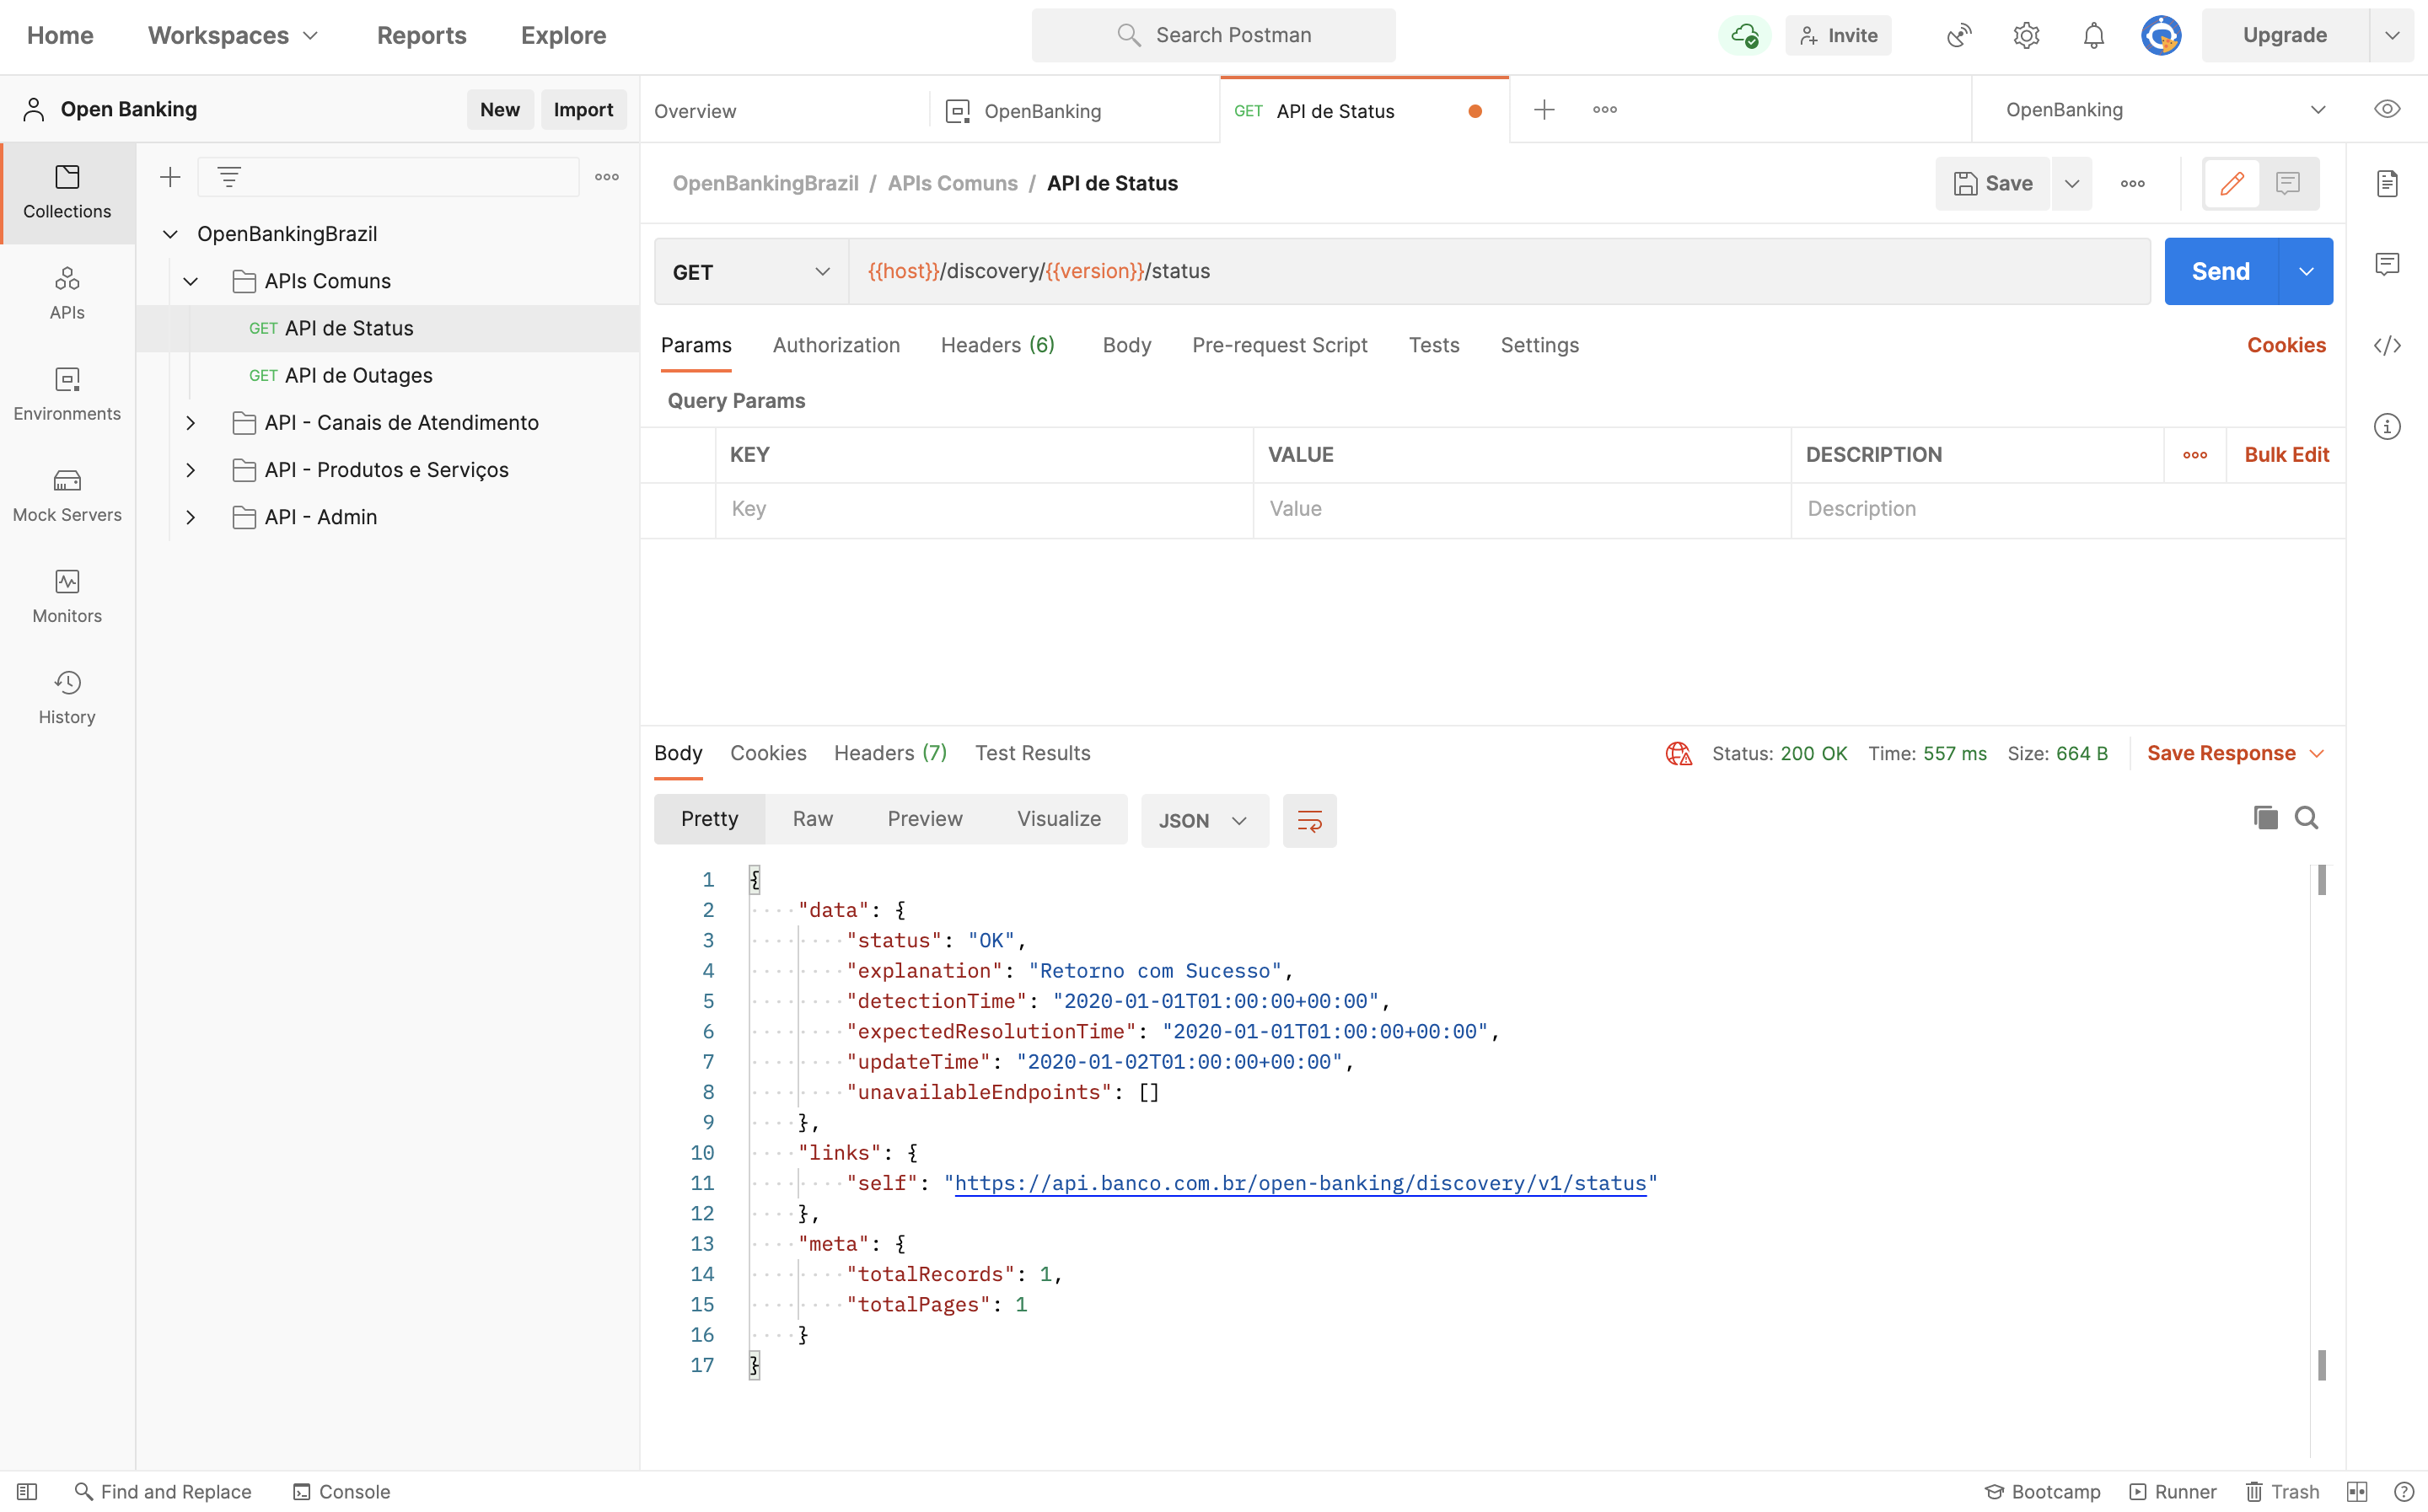Switch to the Pre-request Script tab
This screenshot has width=2428, height=1512.
[x=1279, y=345]
